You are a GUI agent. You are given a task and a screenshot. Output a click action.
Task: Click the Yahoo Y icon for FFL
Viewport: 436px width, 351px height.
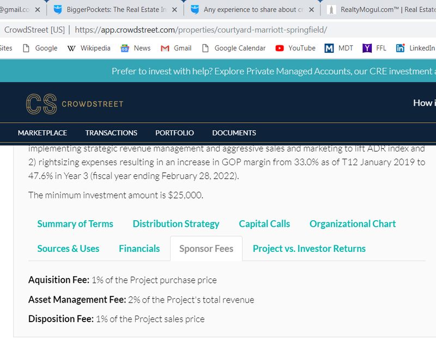pyautogui.click(x=367, y=49)
